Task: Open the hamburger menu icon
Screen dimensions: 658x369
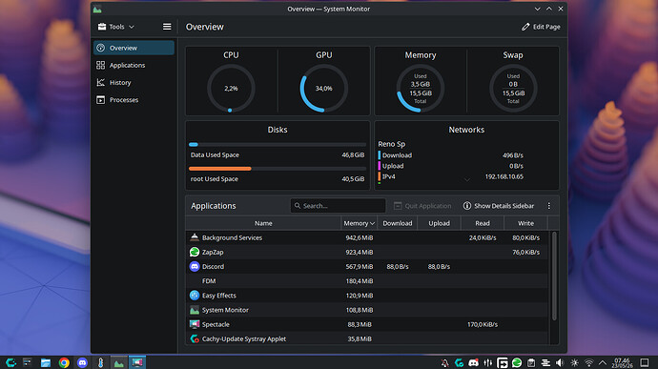Action: pos(167,27)
